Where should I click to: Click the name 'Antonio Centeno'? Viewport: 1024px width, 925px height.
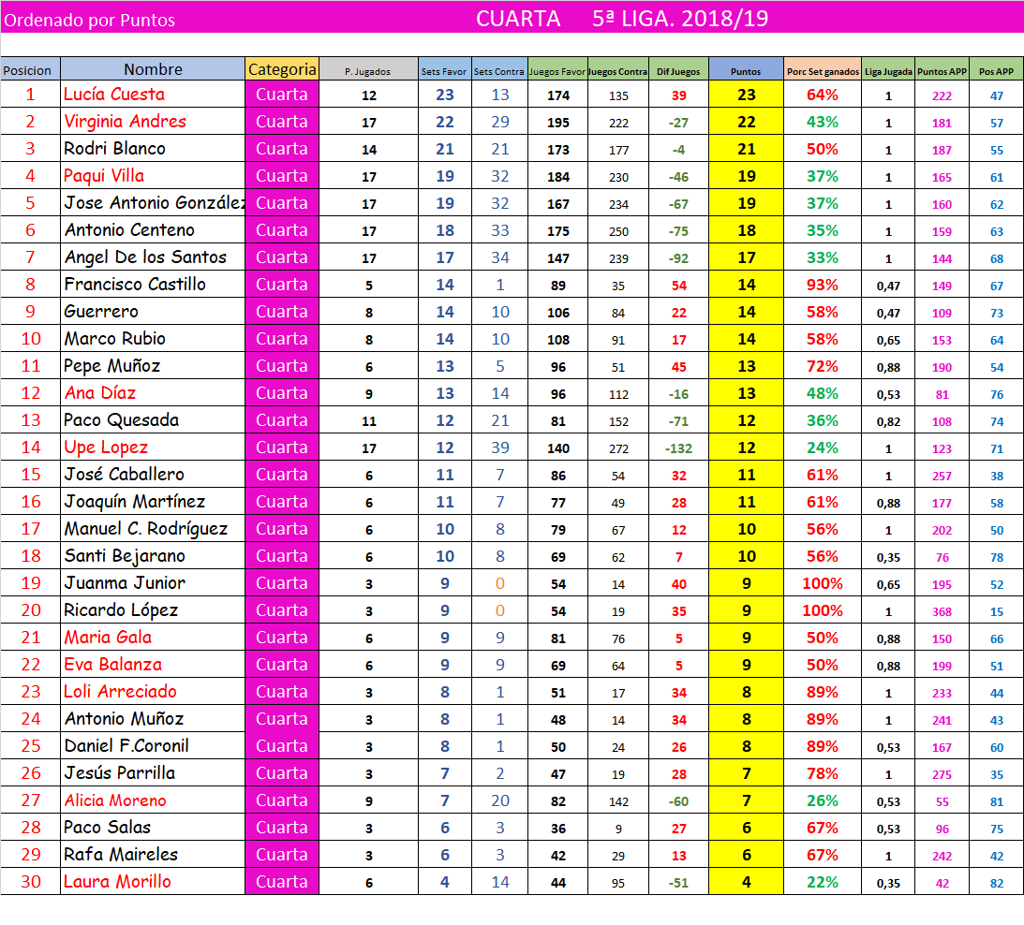click(129, 229)
